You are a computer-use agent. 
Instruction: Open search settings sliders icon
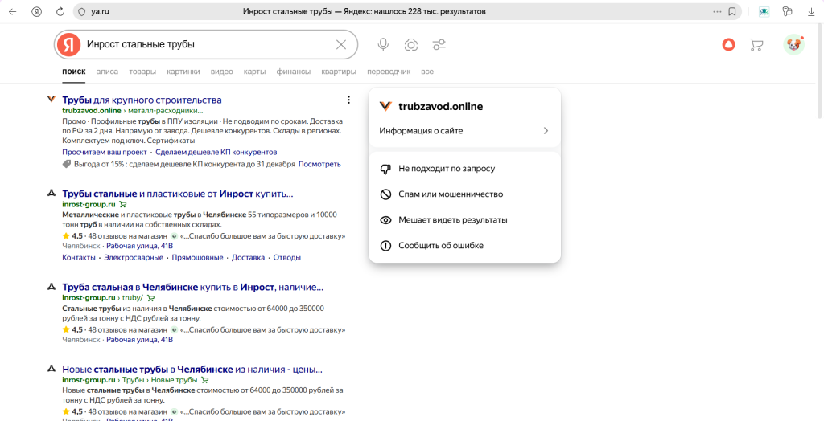[439, 45]
